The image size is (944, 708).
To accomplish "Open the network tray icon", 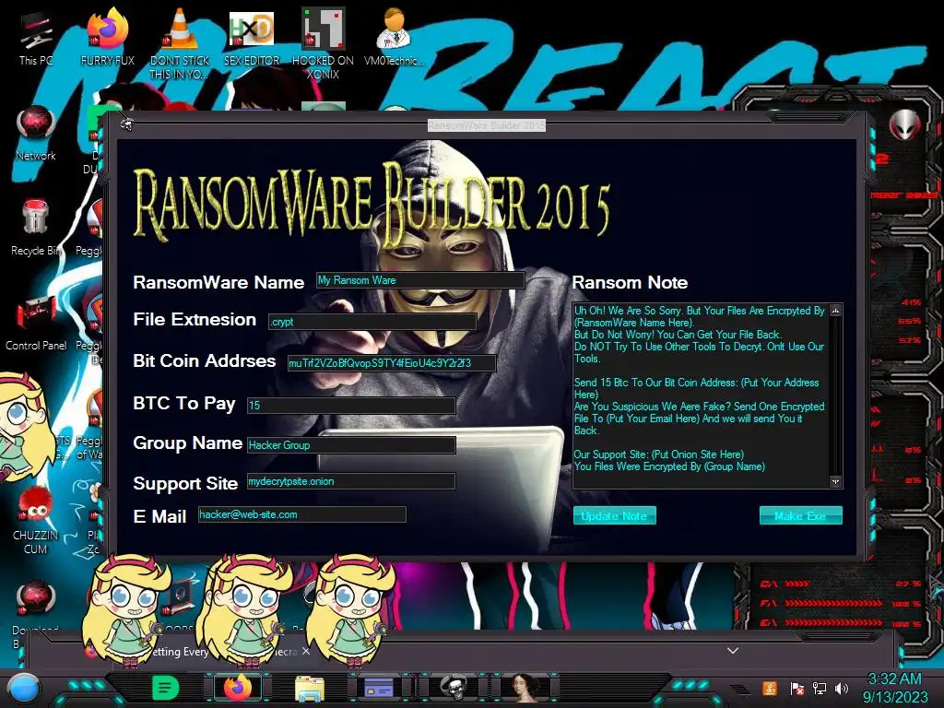I will pyautogui.click(x=819, y=688).
